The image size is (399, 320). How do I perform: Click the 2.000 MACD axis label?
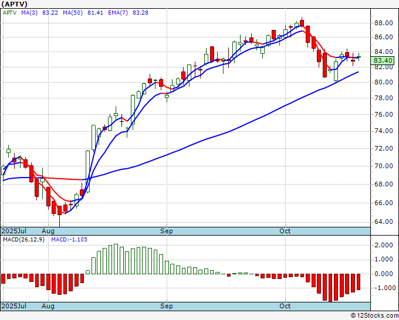click(x=383, y=245)
